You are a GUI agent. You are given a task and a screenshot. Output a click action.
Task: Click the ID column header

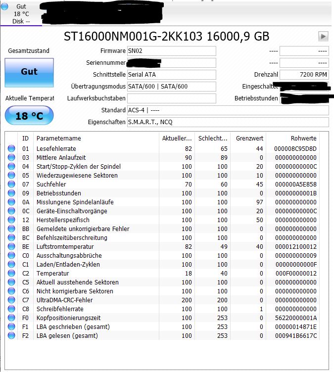pyautogui.click(x=25, y=139)
